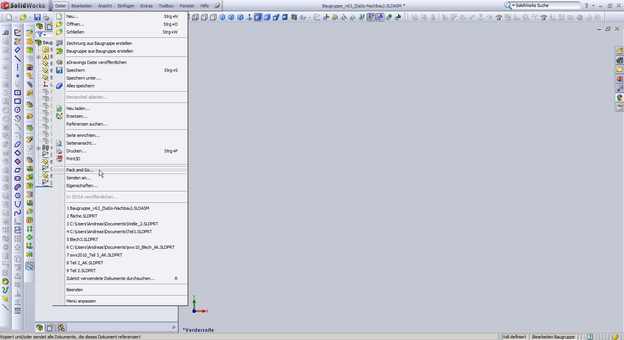Click in the SolidWorks Suche search field
Viewport: 624px width, 340px height.
coord(547,5)
